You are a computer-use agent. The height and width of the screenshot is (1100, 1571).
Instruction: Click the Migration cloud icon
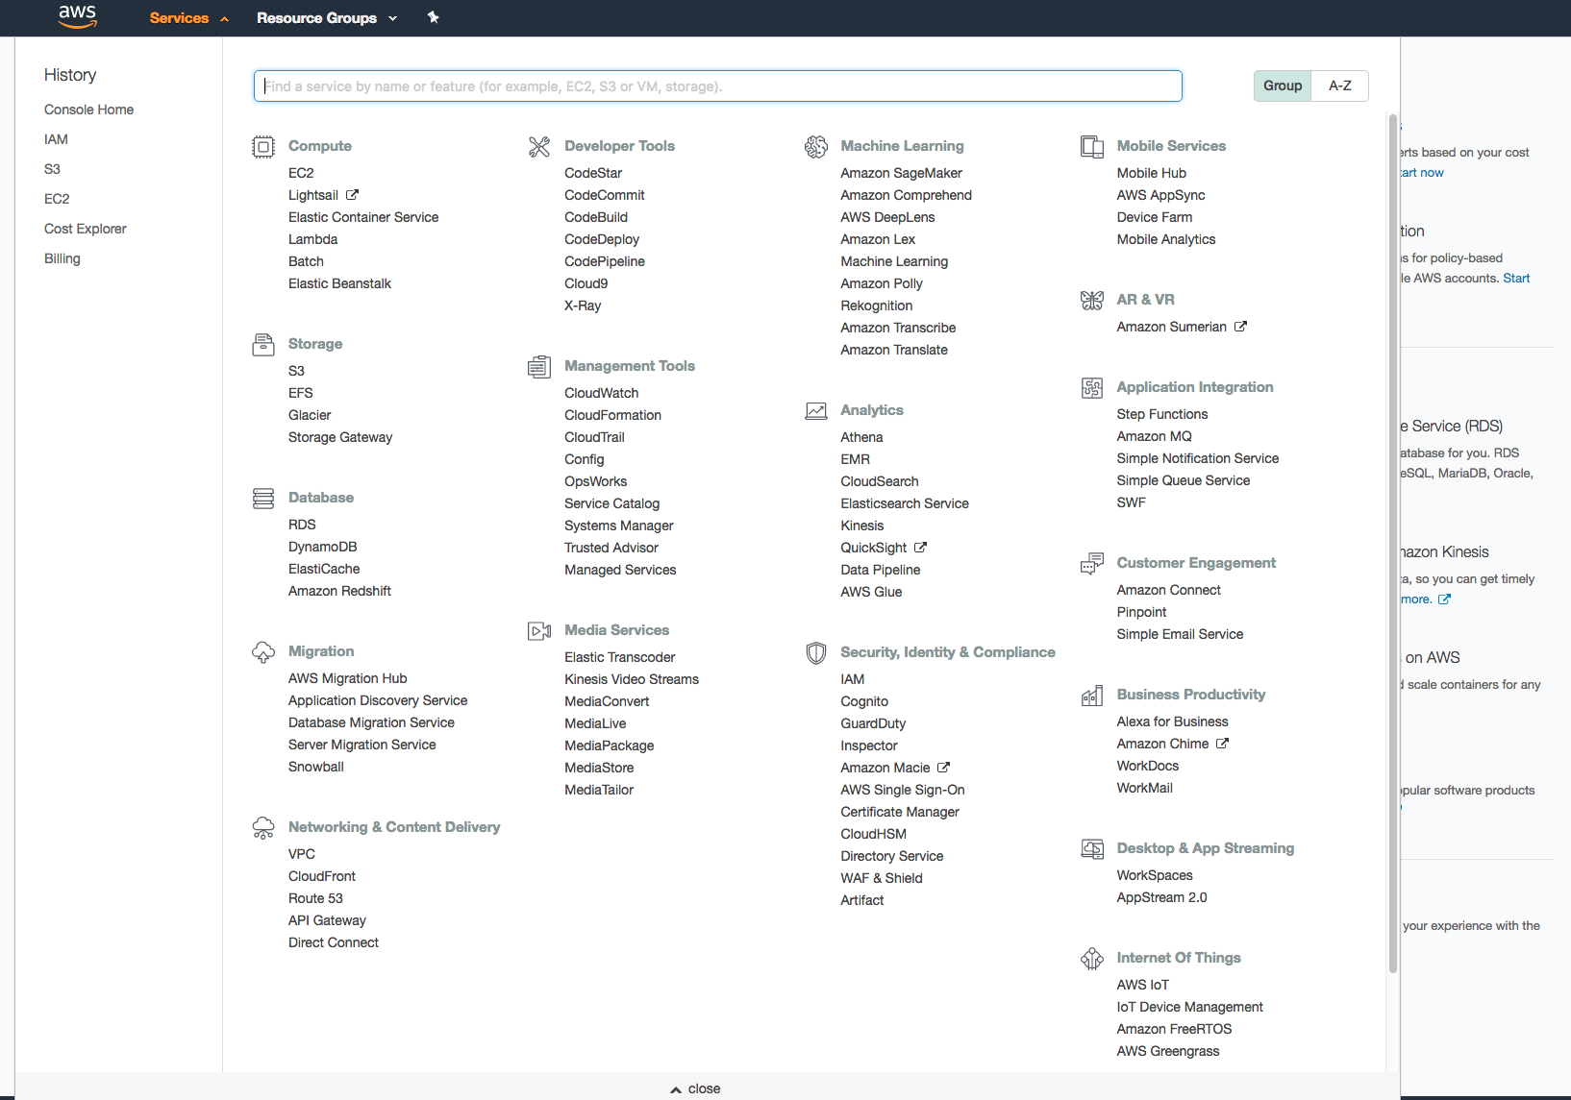[x=263, y=652]
